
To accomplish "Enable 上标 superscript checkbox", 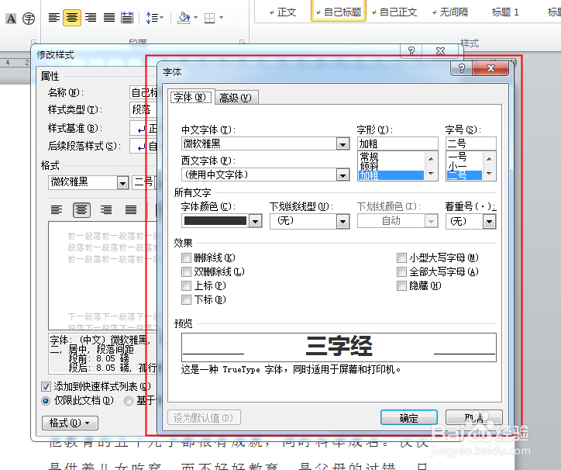I will pyautogui.click(x=186, y=285).
